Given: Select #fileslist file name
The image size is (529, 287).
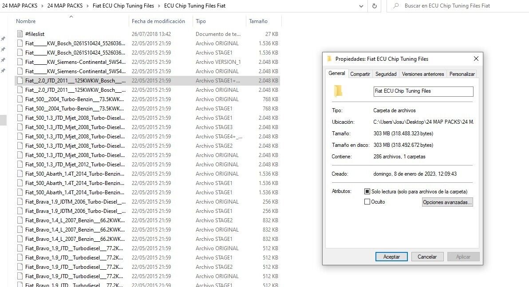Looking at the screenshot, I should (35, 34).
